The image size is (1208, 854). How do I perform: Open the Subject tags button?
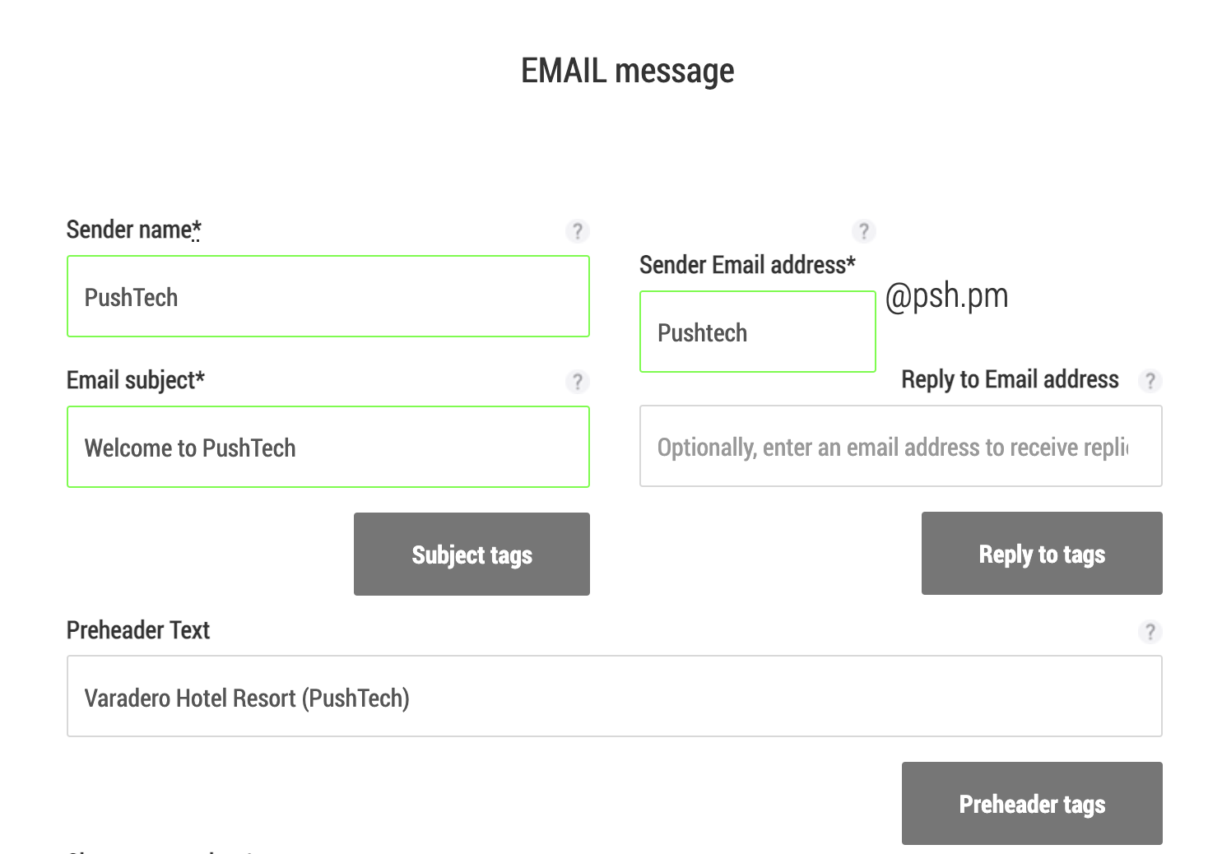click(472, 554)
